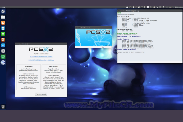This screenshot has width=183, height=122.
Task: Click the I've seen enough button
Action: pos(41,94)
